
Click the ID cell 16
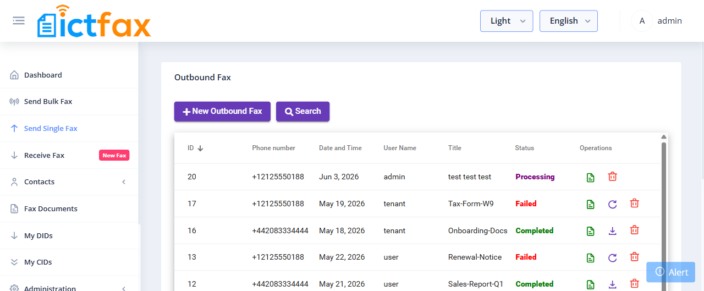[x=192, y=230]
